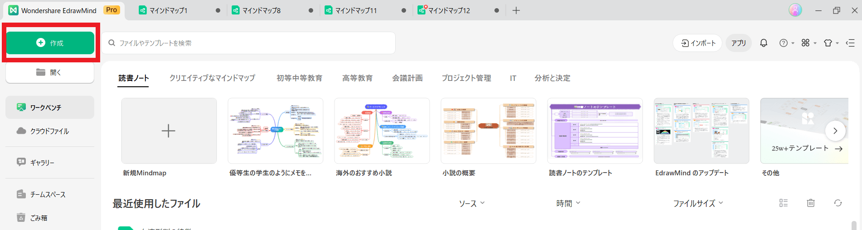This screenshot has height=230, width=862.
Task: Click the help question mark icon
Action: click(x=784, y=43)
